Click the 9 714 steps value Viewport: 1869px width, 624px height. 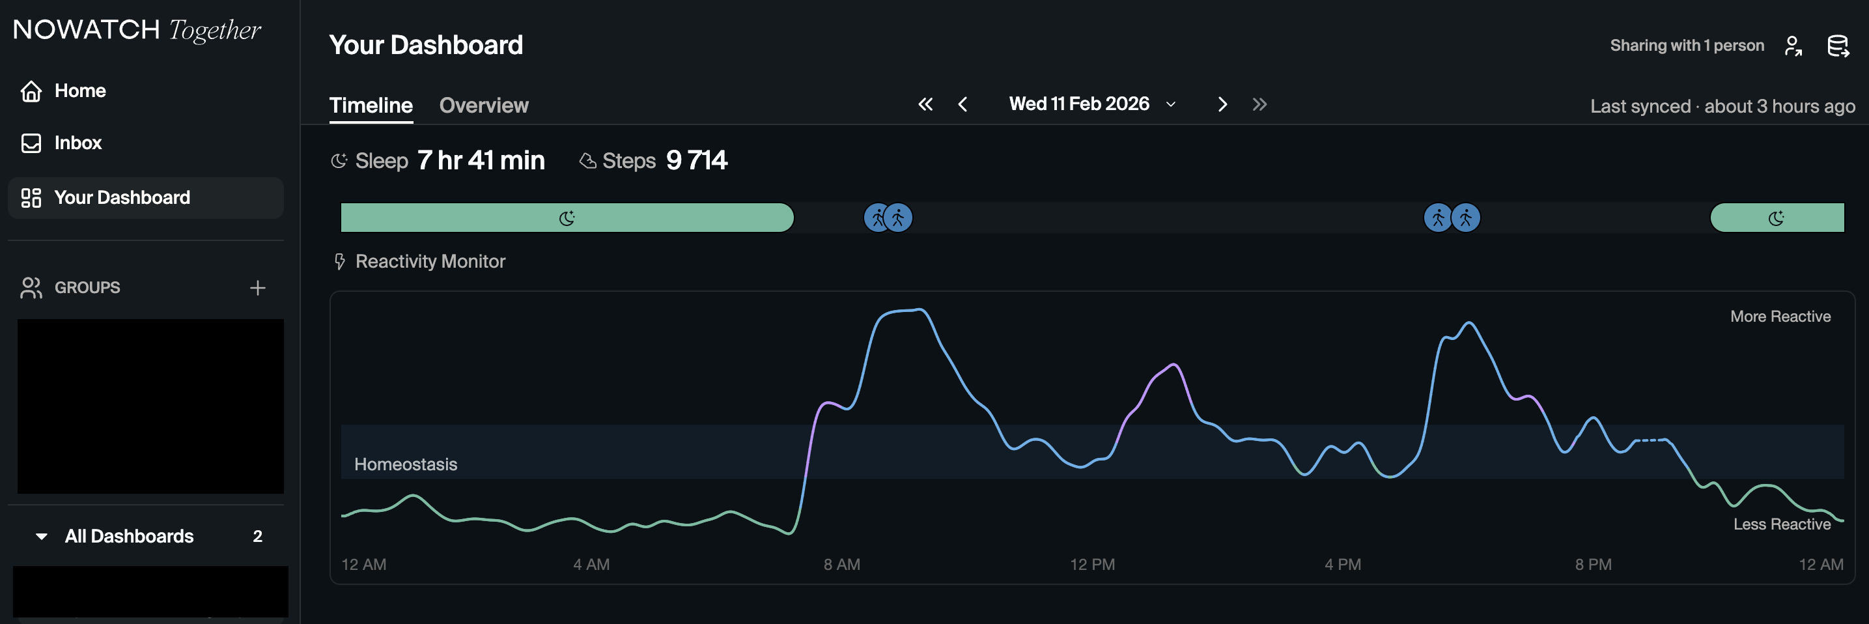(x=697, y=160)
